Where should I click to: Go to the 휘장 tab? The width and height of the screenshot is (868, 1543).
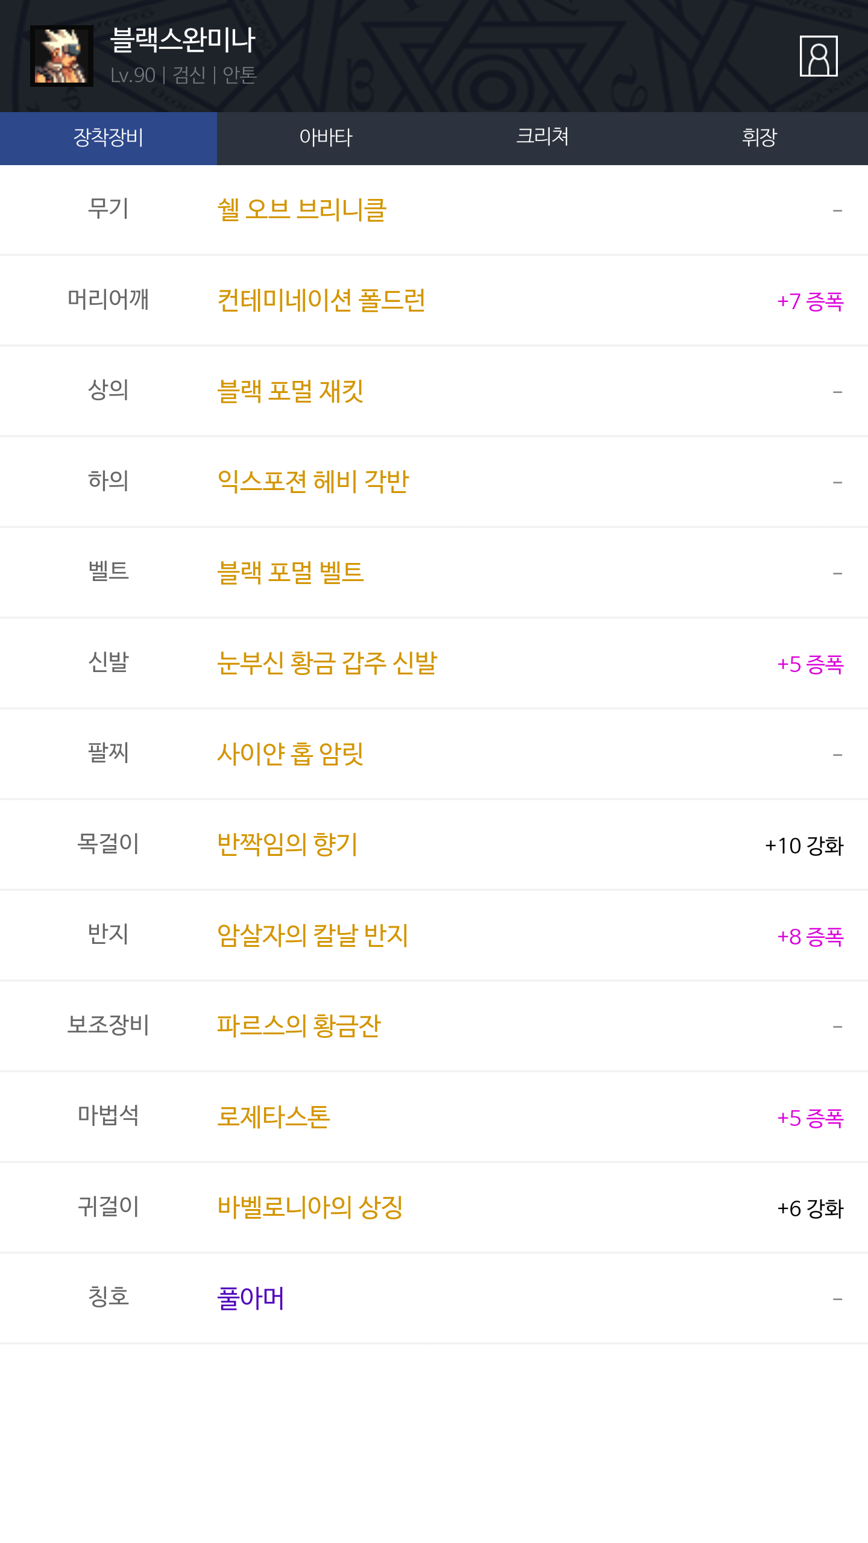point(759,138)
